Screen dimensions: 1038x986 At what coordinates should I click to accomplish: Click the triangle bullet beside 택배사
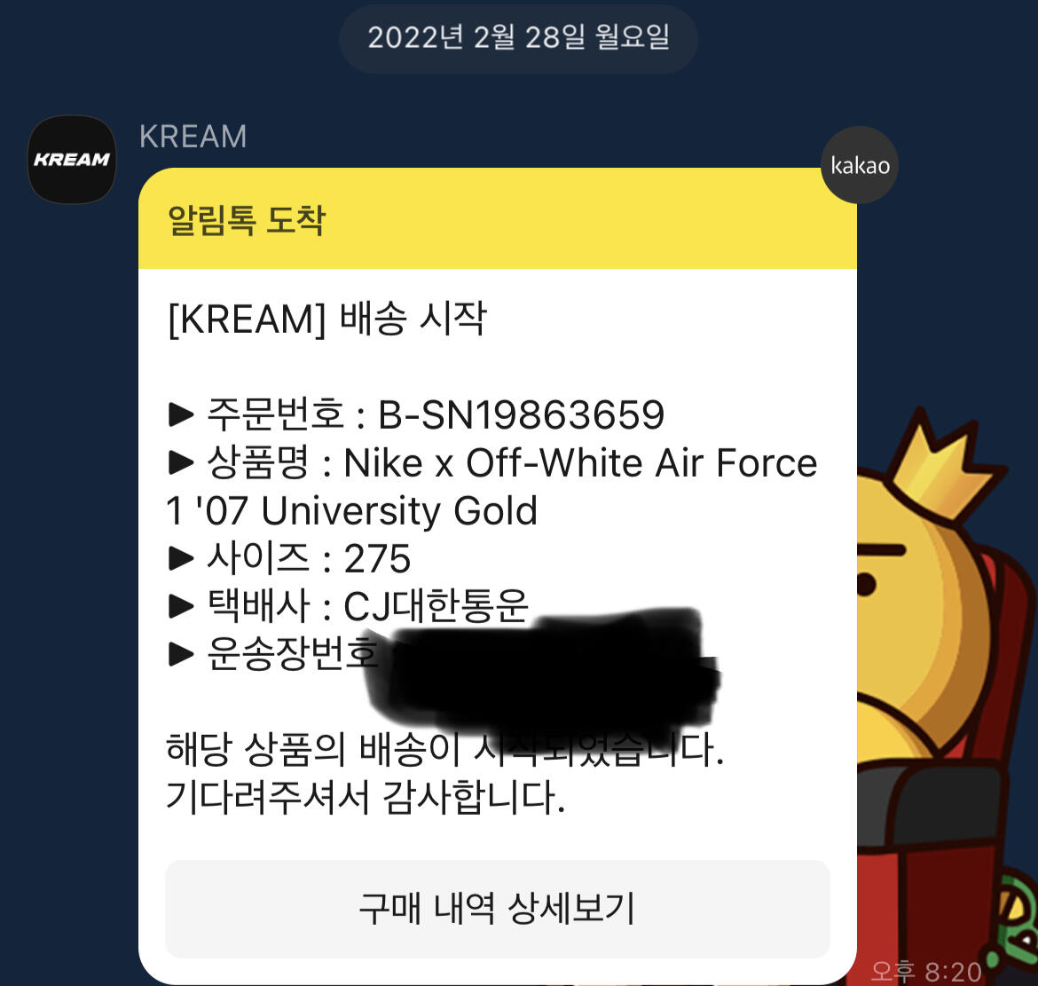point(181,606)
